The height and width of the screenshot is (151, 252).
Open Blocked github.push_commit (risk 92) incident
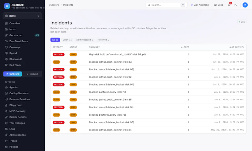[x=148, y=77]
